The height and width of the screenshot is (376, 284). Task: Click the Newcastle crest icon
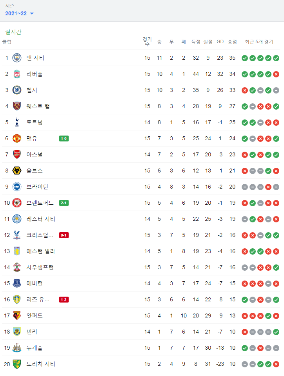17,348
